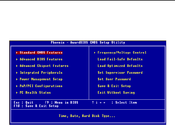175x125 pixels.
Task: Select Set Supervisor Password
Action: tap(120, 73)
